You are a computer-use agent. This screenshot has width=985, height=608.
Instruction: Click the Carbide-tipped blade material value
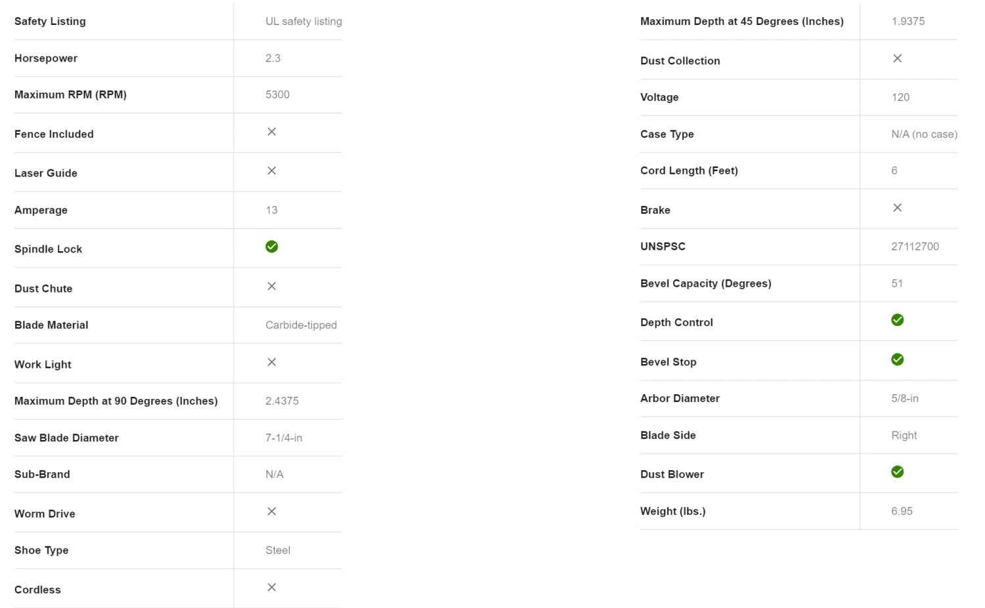301,325
